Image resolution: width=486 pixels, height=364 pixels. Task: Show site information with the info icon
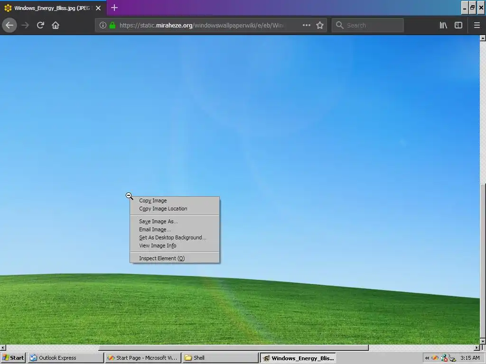tap(103, 25)
